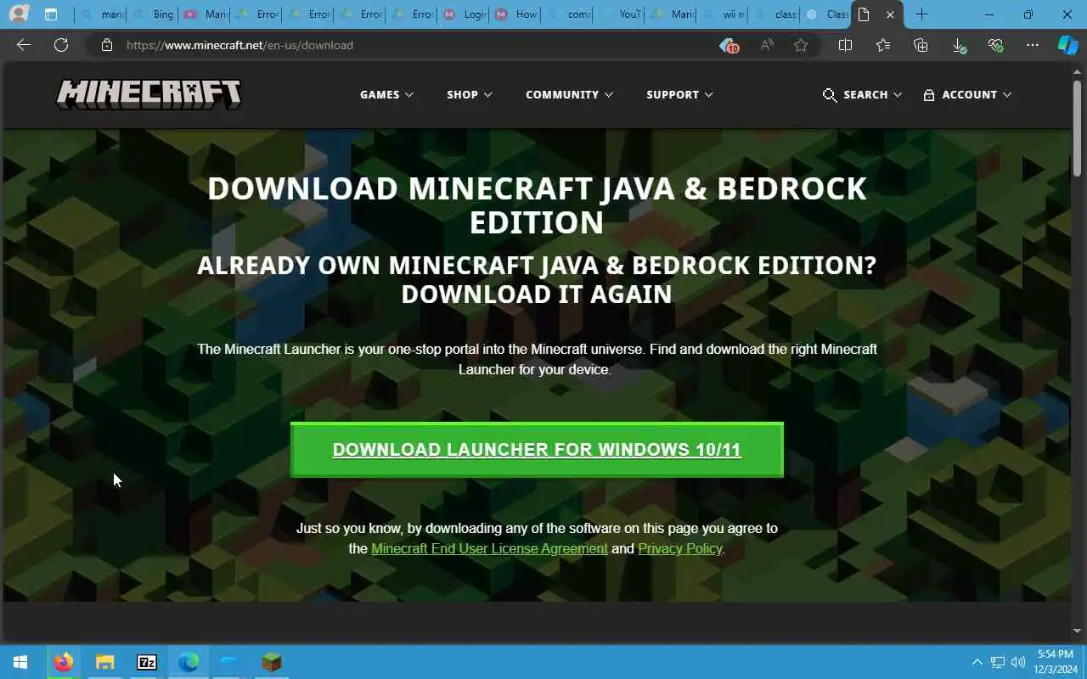This screenshot has height=679, width=1087.
Task: Open Browser essentials heart icon
Action: [996, 45]
